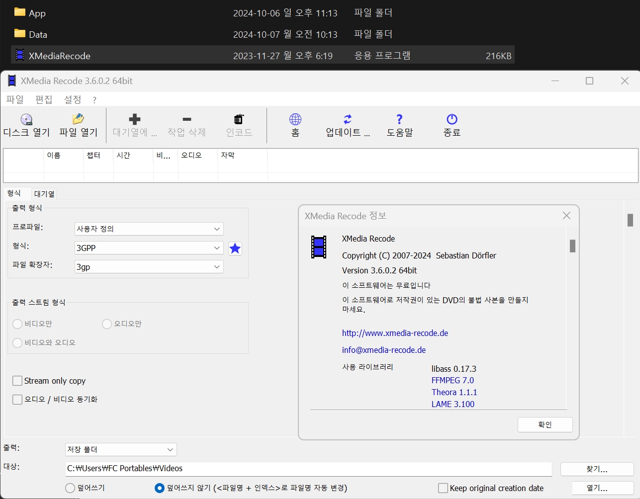Image resolution: width=640 pixels, height=499 pixels.
Task: Open the 파일 menu
Action: pos(15,99)
